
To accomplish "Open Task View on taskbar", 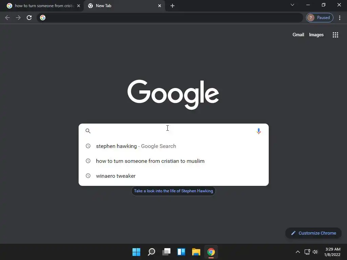I will [166, 252].
